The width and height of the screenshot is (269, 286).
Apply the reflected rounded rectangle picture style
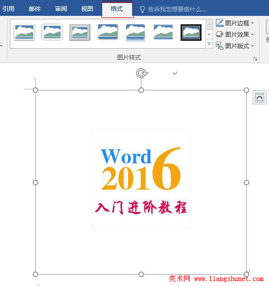(x=135, y=33)
